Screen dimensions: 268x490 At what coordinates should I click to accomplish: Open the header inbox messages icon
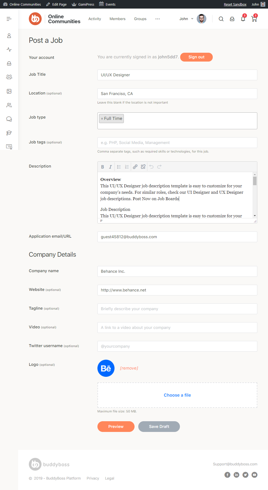click(x=232, y=19)
